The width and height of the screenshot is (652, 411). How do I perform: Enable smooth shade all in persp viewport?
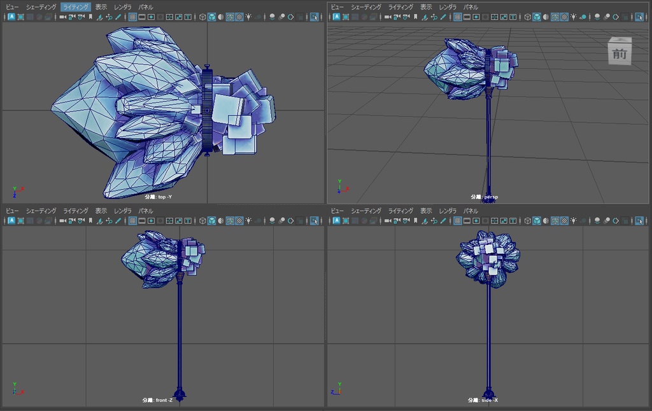(x=537, y=18)
